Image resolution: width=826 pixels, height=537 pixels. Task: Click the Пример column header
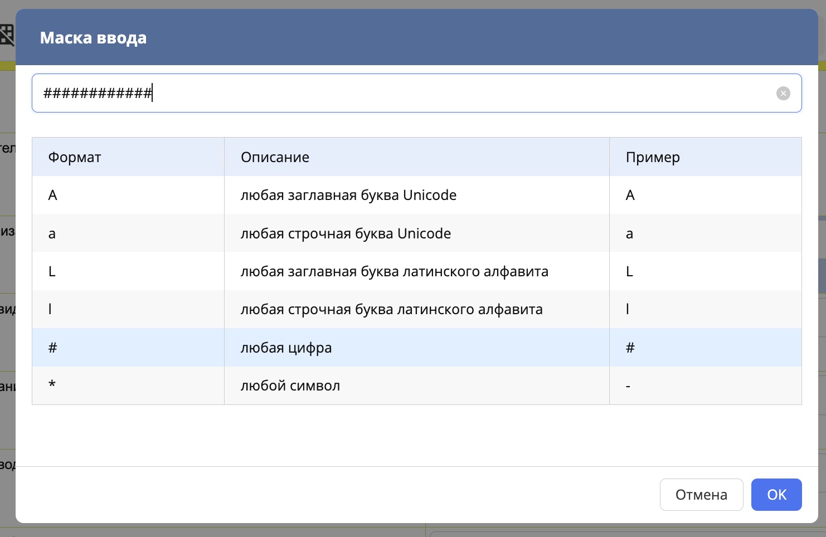(x=653, y=157)
